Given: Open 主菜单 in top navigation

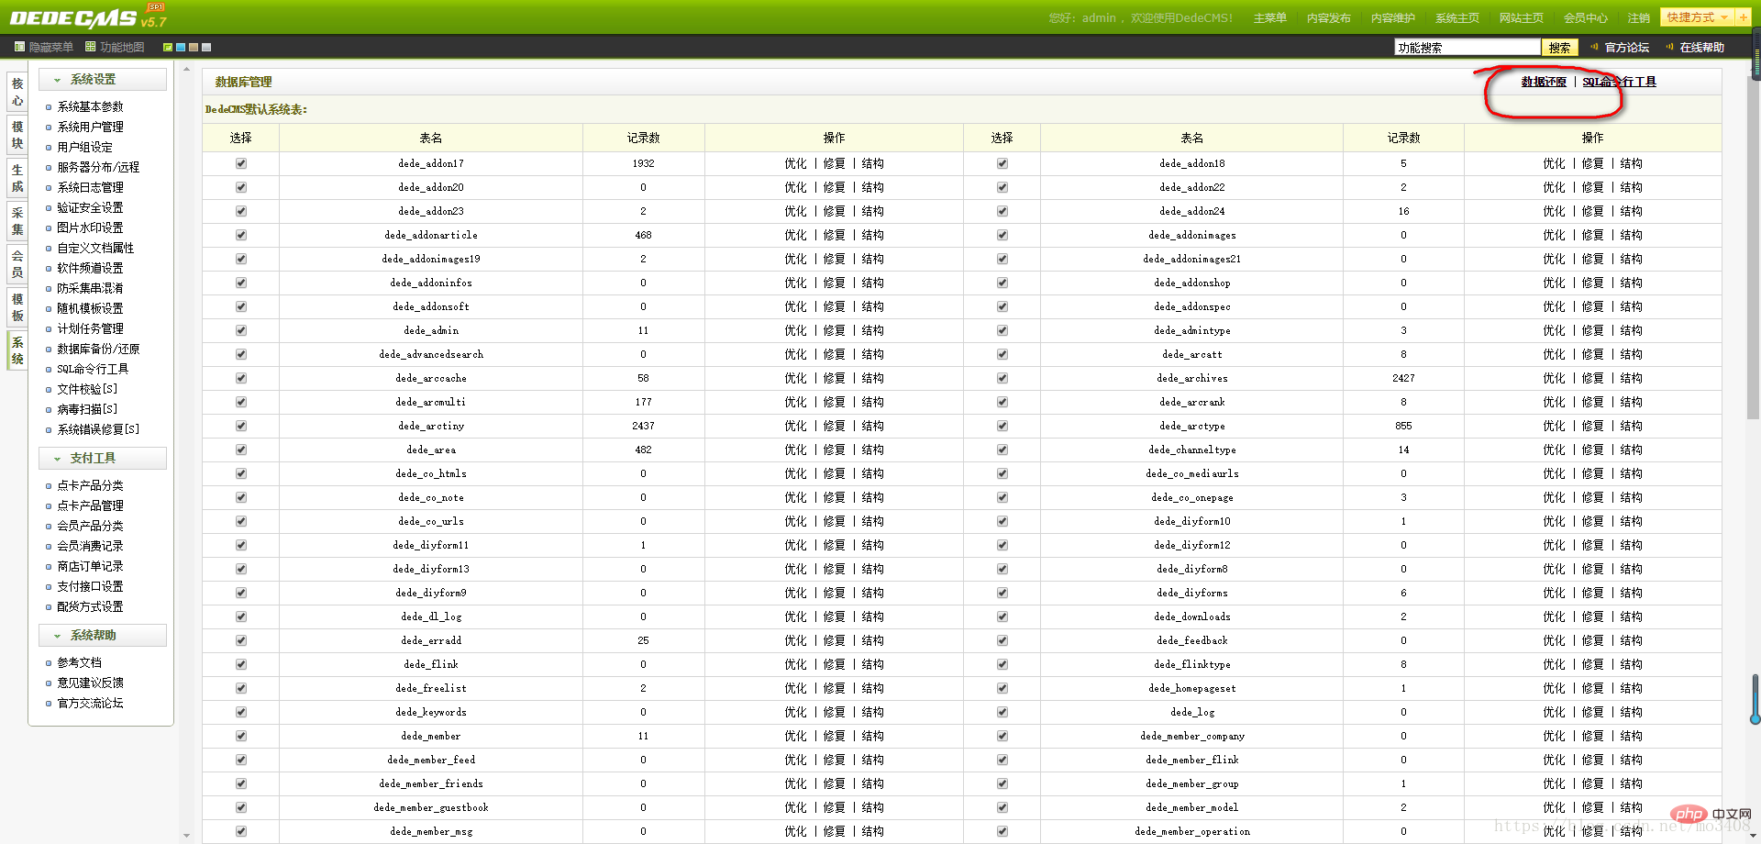Looking at the screenshot, I should [x=1269, y=18].
